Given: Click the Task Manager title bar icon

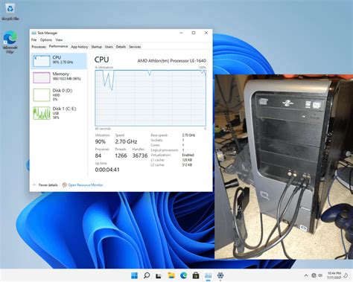Looking at the screenshot, I should point(34,33).
